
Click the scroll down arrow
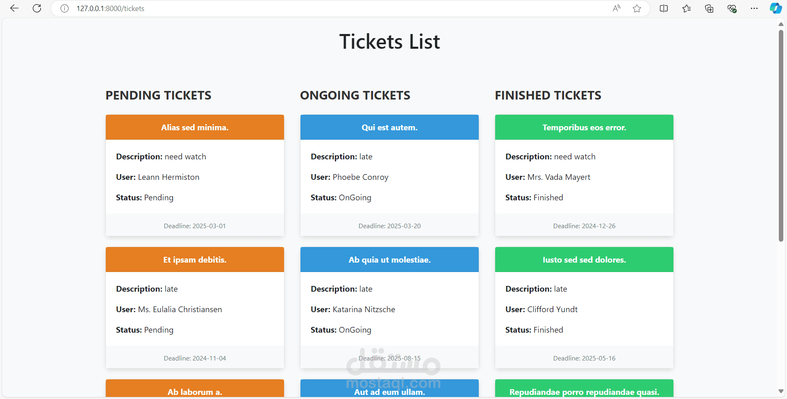(x=781, y=391)
